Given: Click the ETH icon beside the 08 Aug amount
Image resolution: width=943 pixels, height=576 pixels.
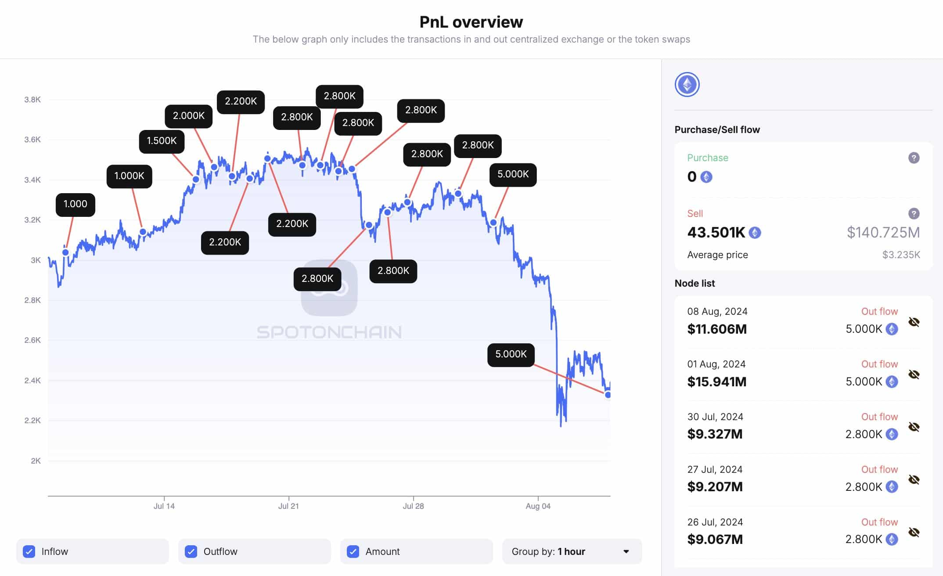Looking at the screenshot, I should (x=891, y=329).
